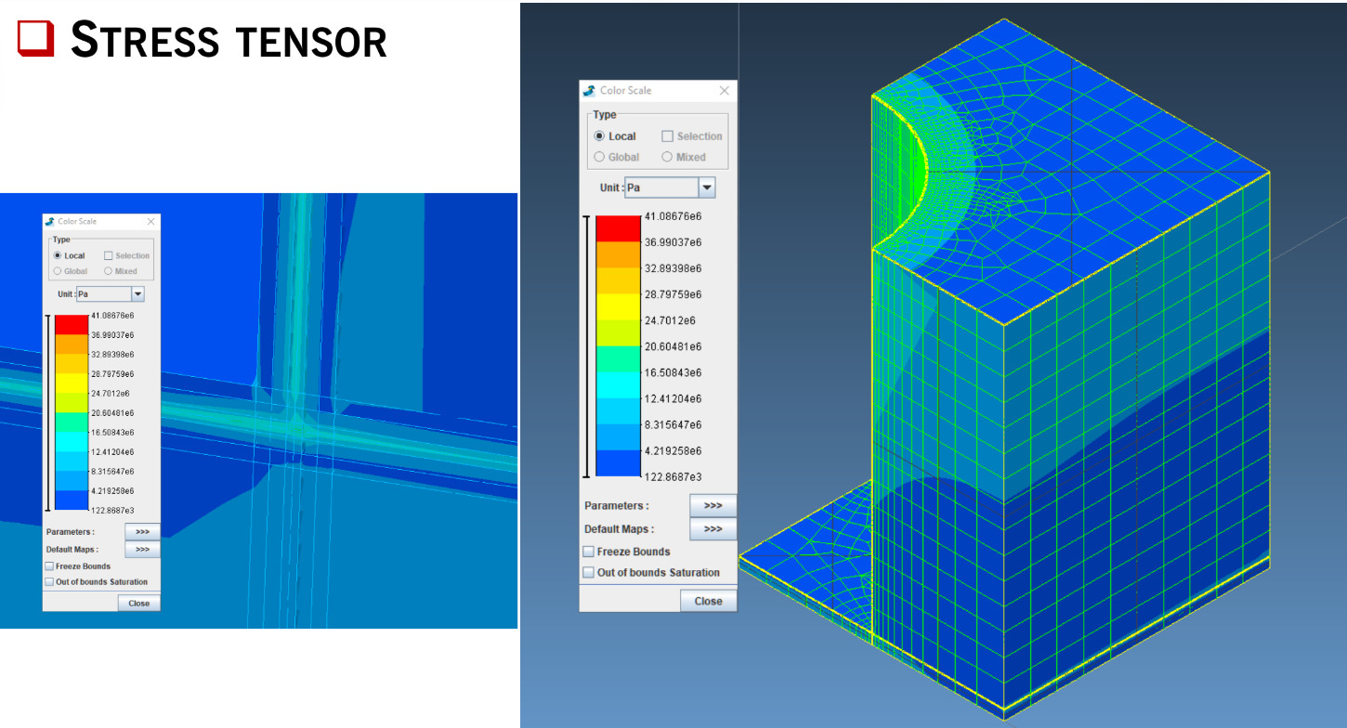1347x728 pixels.
Task: Open the Unit dropdown in the smaller dialog
Action: coord(138,294)
